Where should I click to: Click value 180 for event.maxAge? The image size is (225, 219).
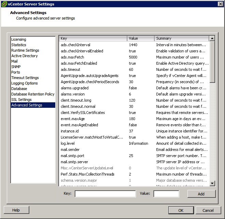pos(132,119)
